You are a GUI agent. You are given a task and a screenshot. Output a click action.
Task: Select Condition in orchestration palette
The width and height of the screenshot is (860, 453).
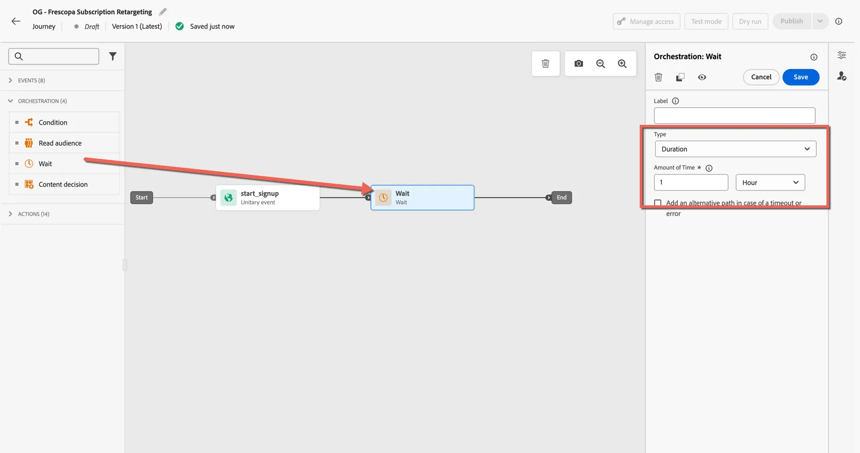(64, 122)
